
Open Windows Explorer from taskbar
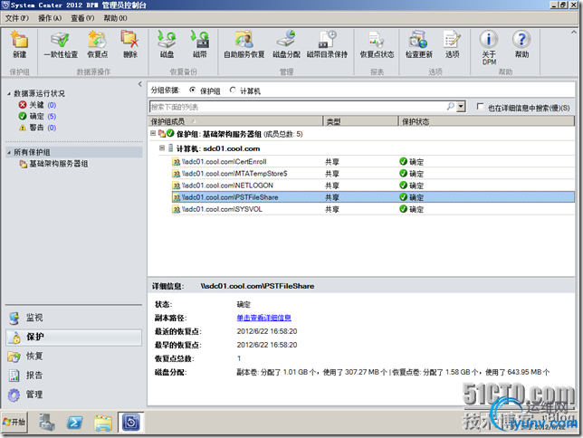pyautogui.click(x=103, y=423)
